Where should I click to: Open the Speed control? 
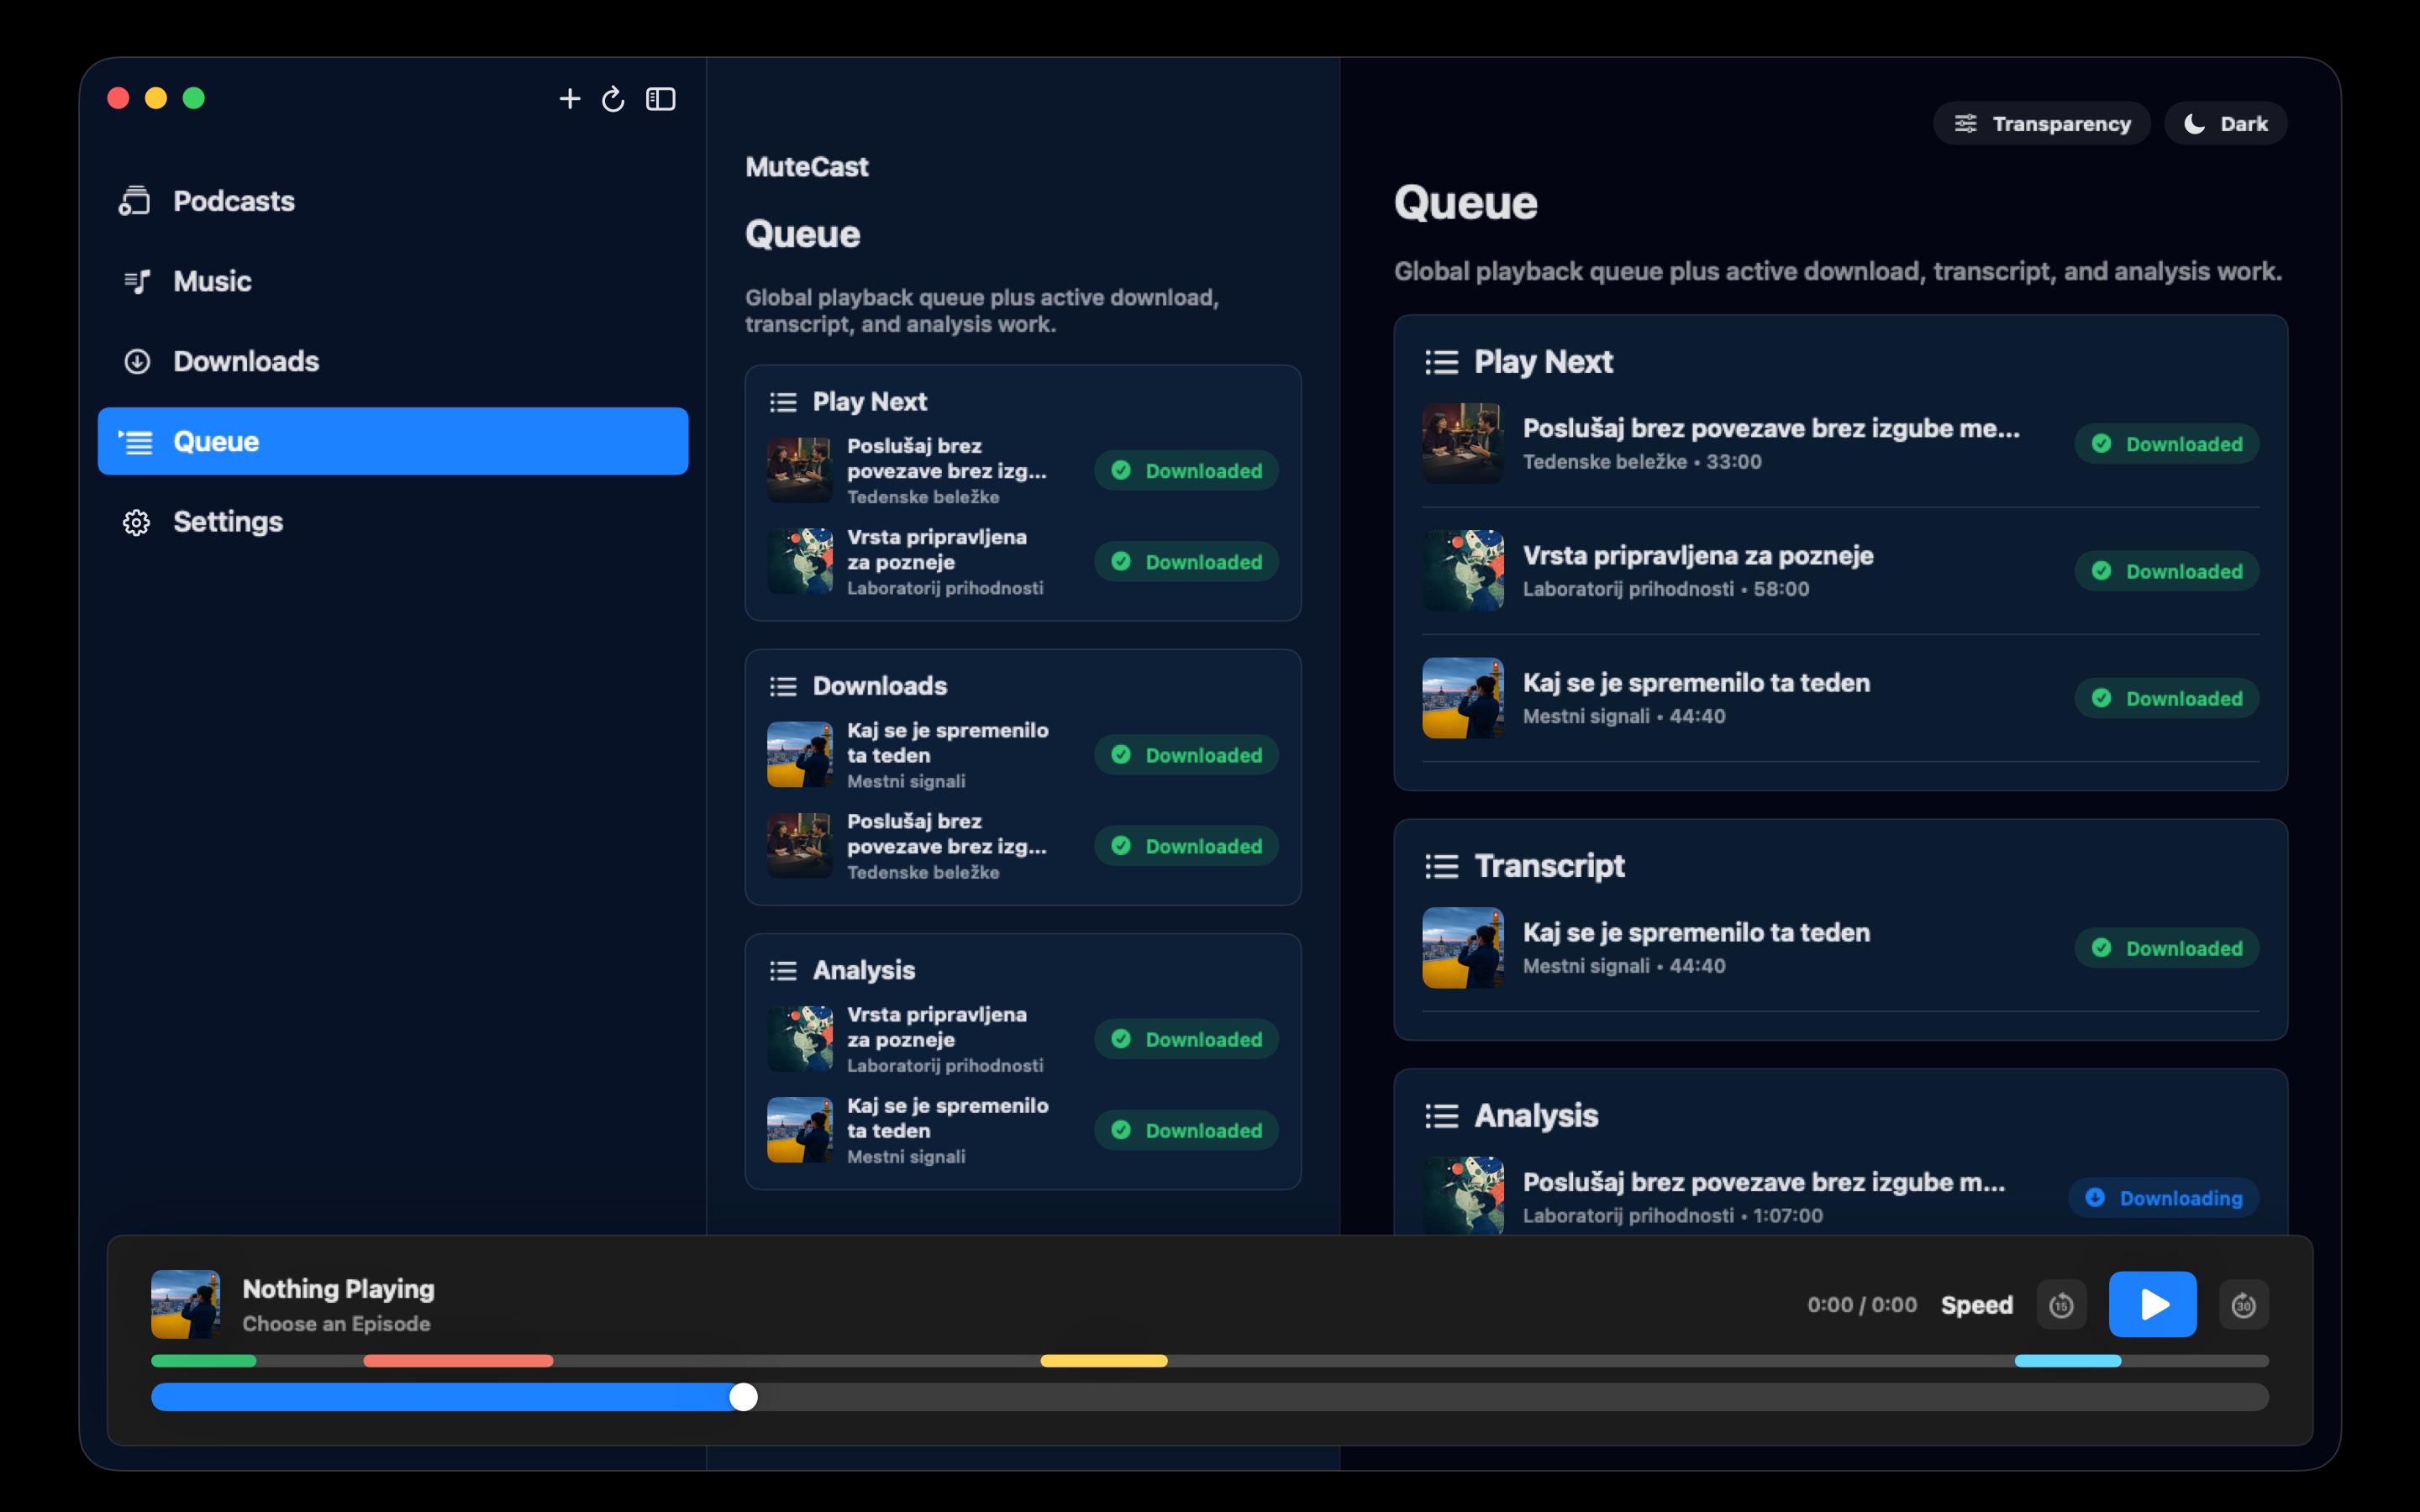pos(1976,1305)
